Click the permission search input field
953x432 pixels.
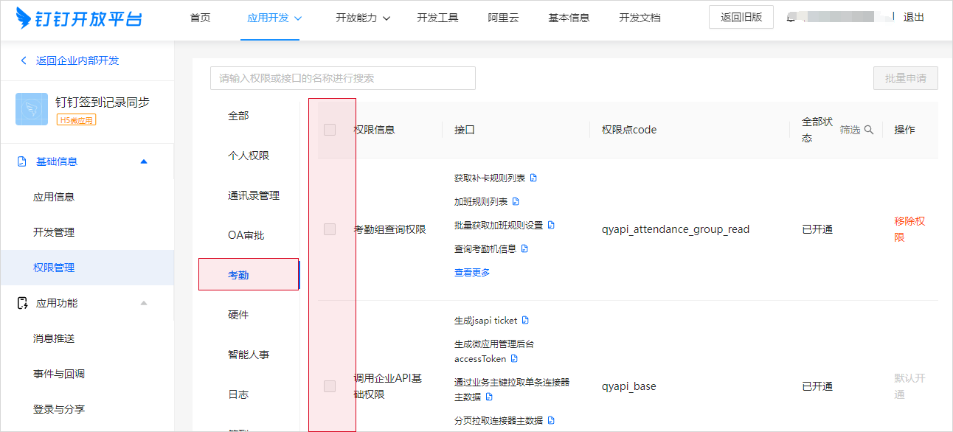point(342,78)
